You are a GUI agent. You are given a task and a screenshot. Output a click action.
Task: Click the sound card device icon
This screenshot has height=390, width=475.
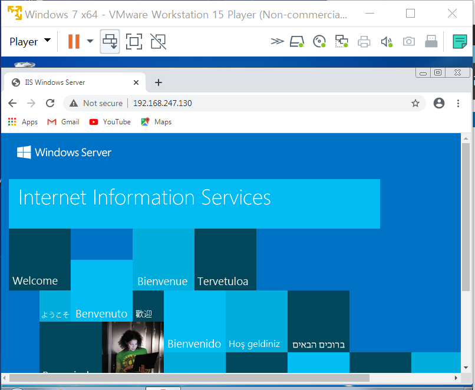pos(387,41)
